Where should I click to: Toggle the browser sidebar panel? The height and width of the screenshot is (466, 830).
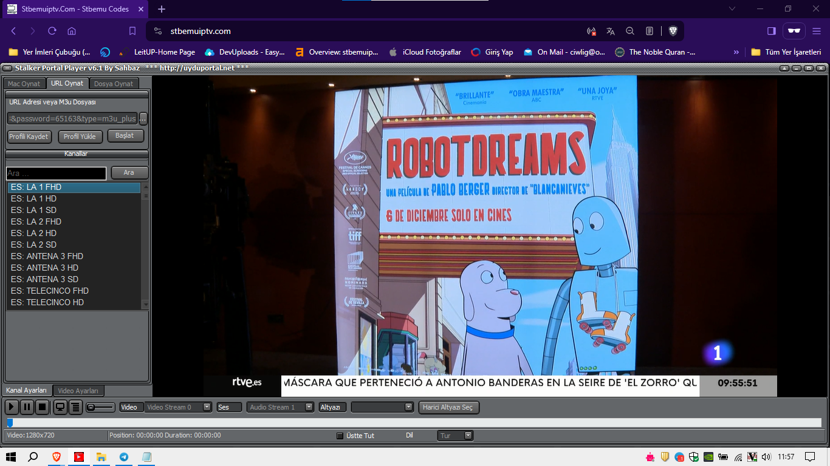point(772,31)
